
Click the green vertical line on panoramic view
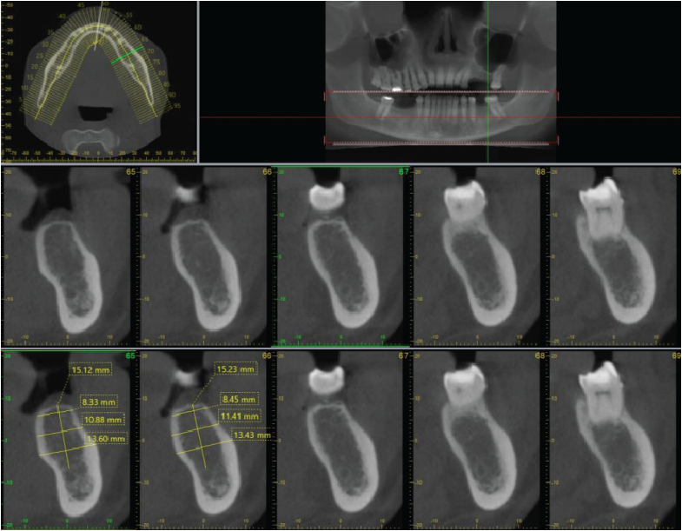[x=488, y=52]
